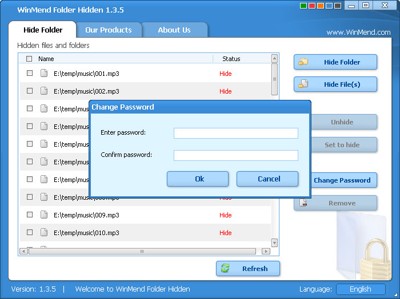Click the list's scroll down arrow

point(274,243)
